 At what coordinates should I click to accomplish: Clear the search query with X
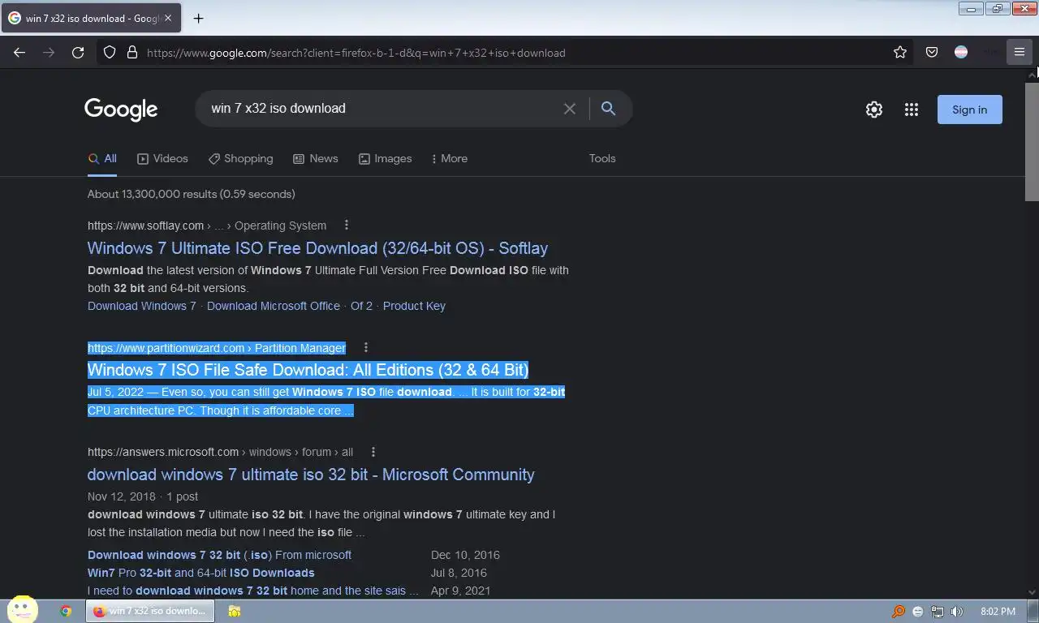click(570, 109)
